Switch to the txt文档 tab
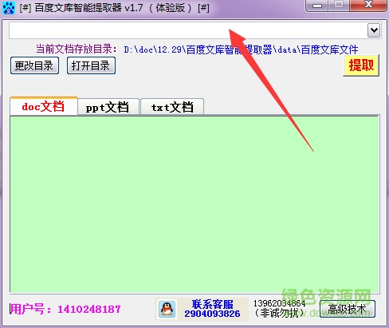389x328 pixels. tap(172, 107)
